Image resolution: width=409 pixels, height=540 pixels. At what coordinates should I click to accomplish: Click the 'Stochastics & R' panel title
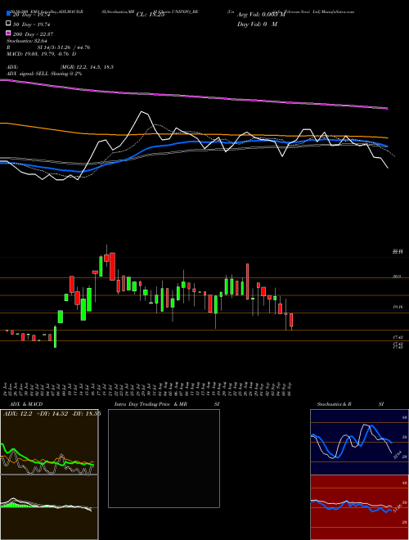coord(335,404)
